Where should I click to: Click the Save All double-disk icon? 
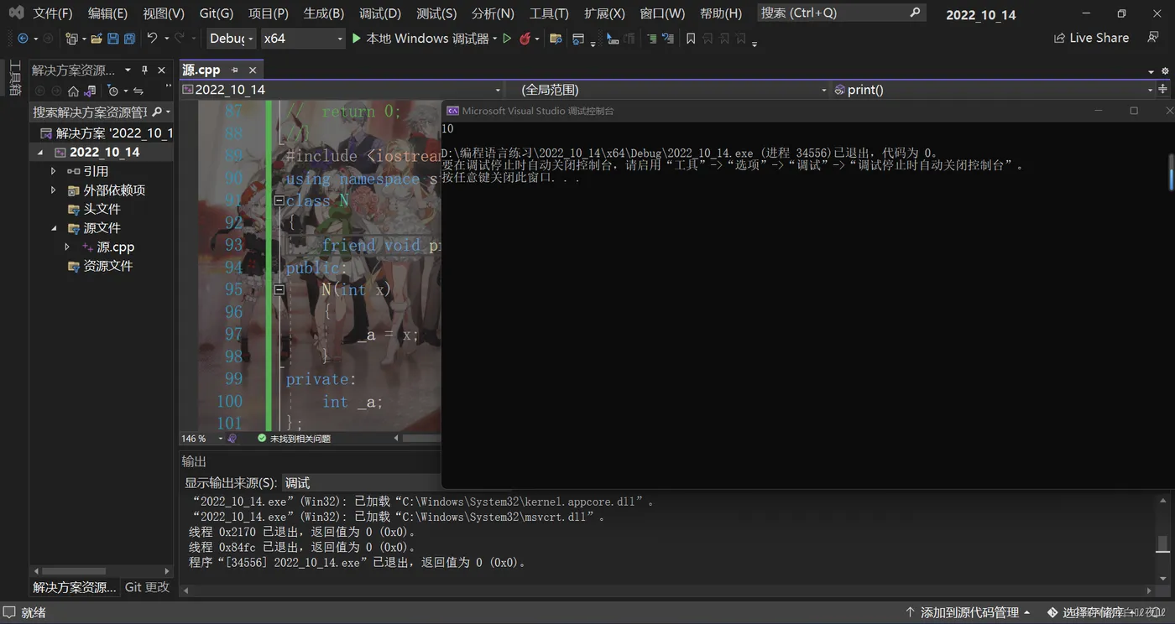point(129,39)
